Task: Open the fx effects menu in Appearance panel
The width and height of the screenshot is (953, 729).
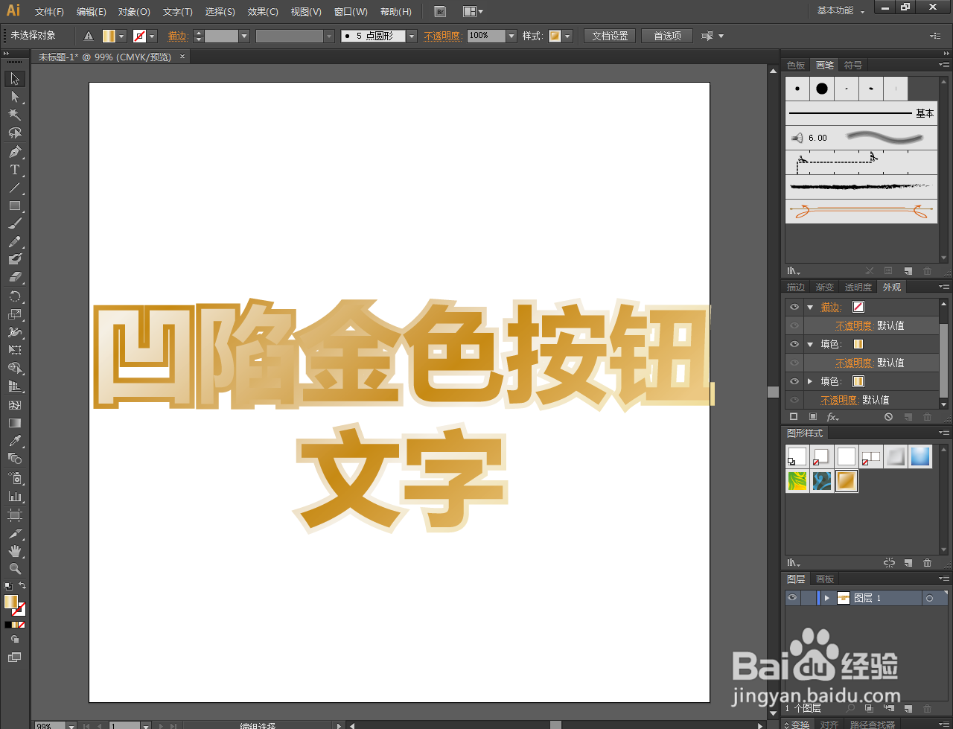Action: click(832, 416)
